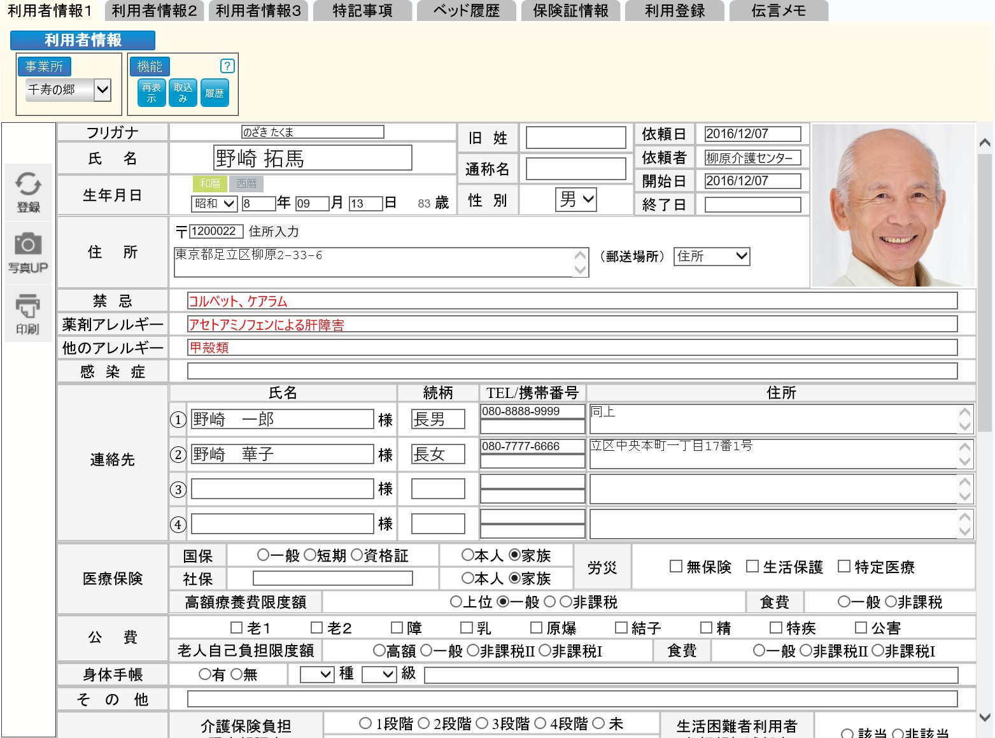Click the user's profile photo
Image resolution: width=995 pixels, height=738 pixels.
point(893,205)
